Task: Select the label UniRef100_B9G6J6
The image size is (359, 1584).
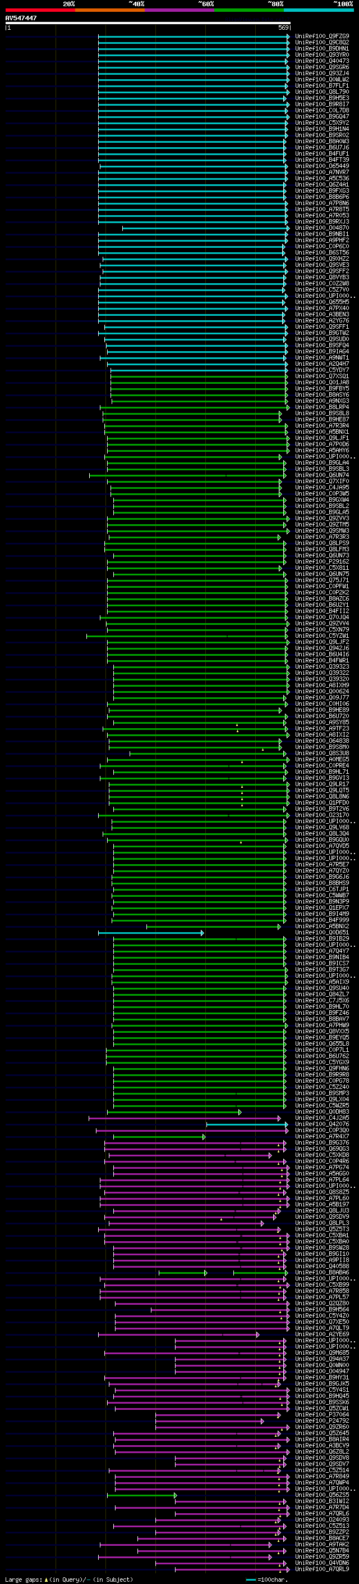Action: point(322,877)
